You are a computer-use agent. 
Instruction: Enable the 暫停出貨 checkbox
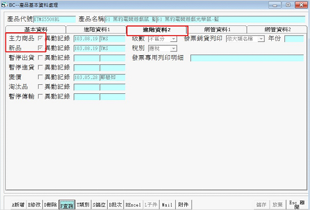click(x=40, y=58)
